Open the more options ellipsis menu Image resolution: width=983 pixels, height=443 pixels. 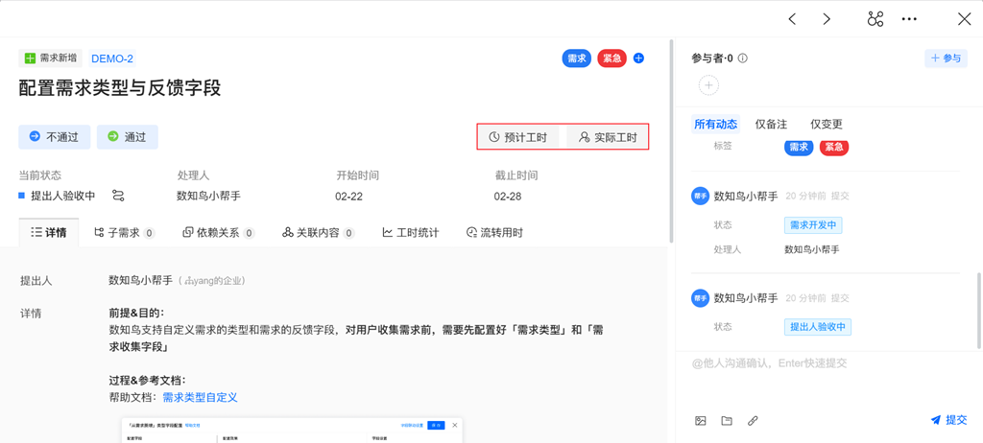(909, 19)
